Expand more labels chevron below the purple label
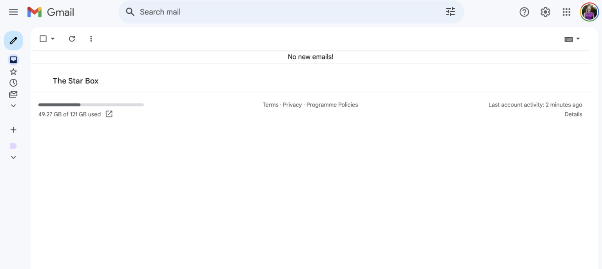 click(x=13, y=157)
